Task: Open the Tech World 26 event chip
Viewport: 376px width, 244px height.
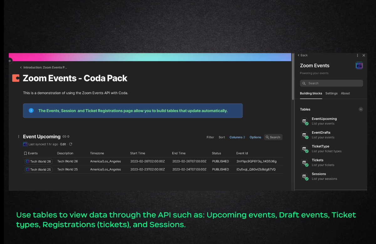Action: coord(39,161)
